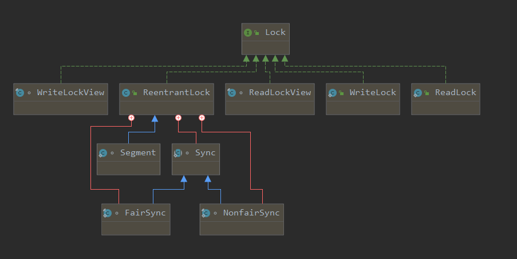This screenshot has width=517, height=259.
Task: Click the public visibility icon on ReentrantLock
Action: point(135,93)
